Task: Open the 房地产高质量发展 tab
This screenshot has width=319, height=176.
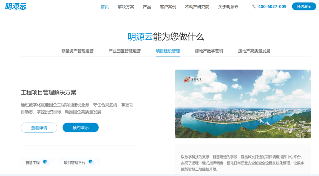Action: coord(254,51)
